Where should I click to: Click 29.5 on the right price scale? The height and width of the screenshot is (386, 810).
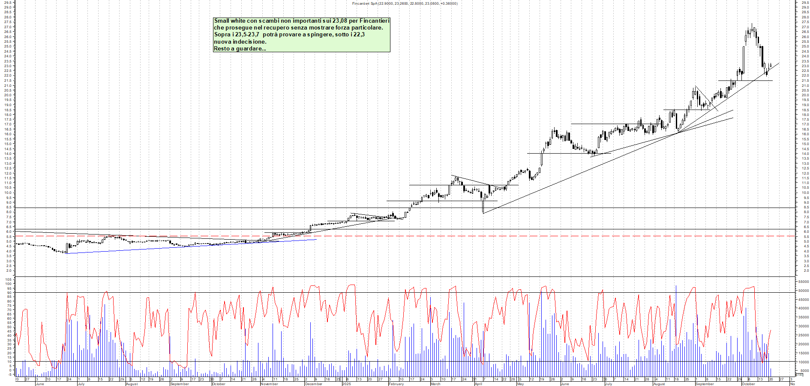(x=805, y=2)
